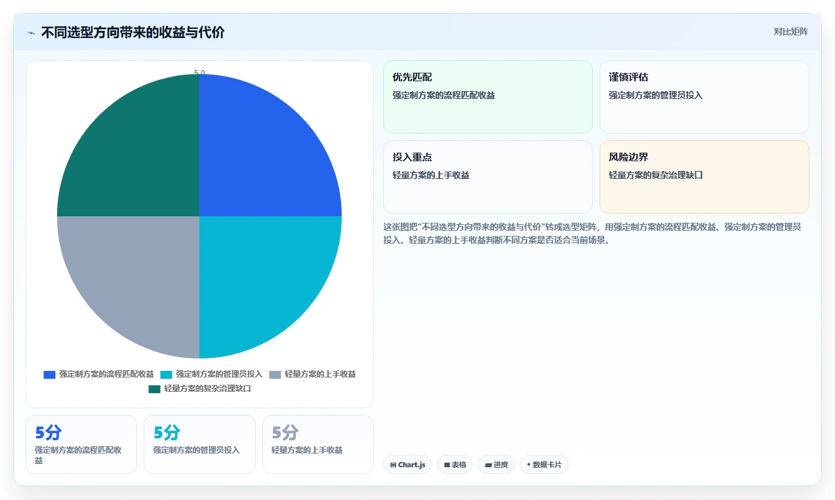Click the Chart.js tag
Screen dimensions: 835x500
[407, 465]
